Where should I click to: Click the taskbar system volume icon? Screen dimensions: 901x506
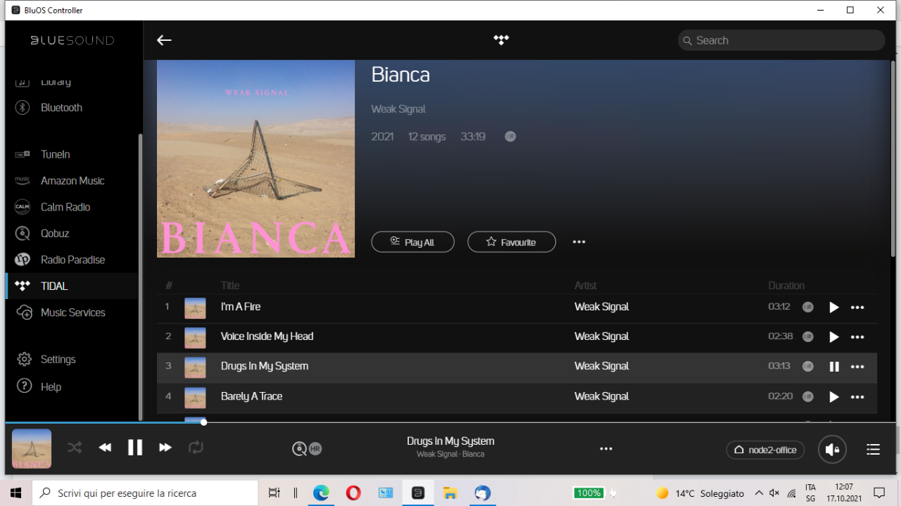pyautogui.click(x=774, y=493)
